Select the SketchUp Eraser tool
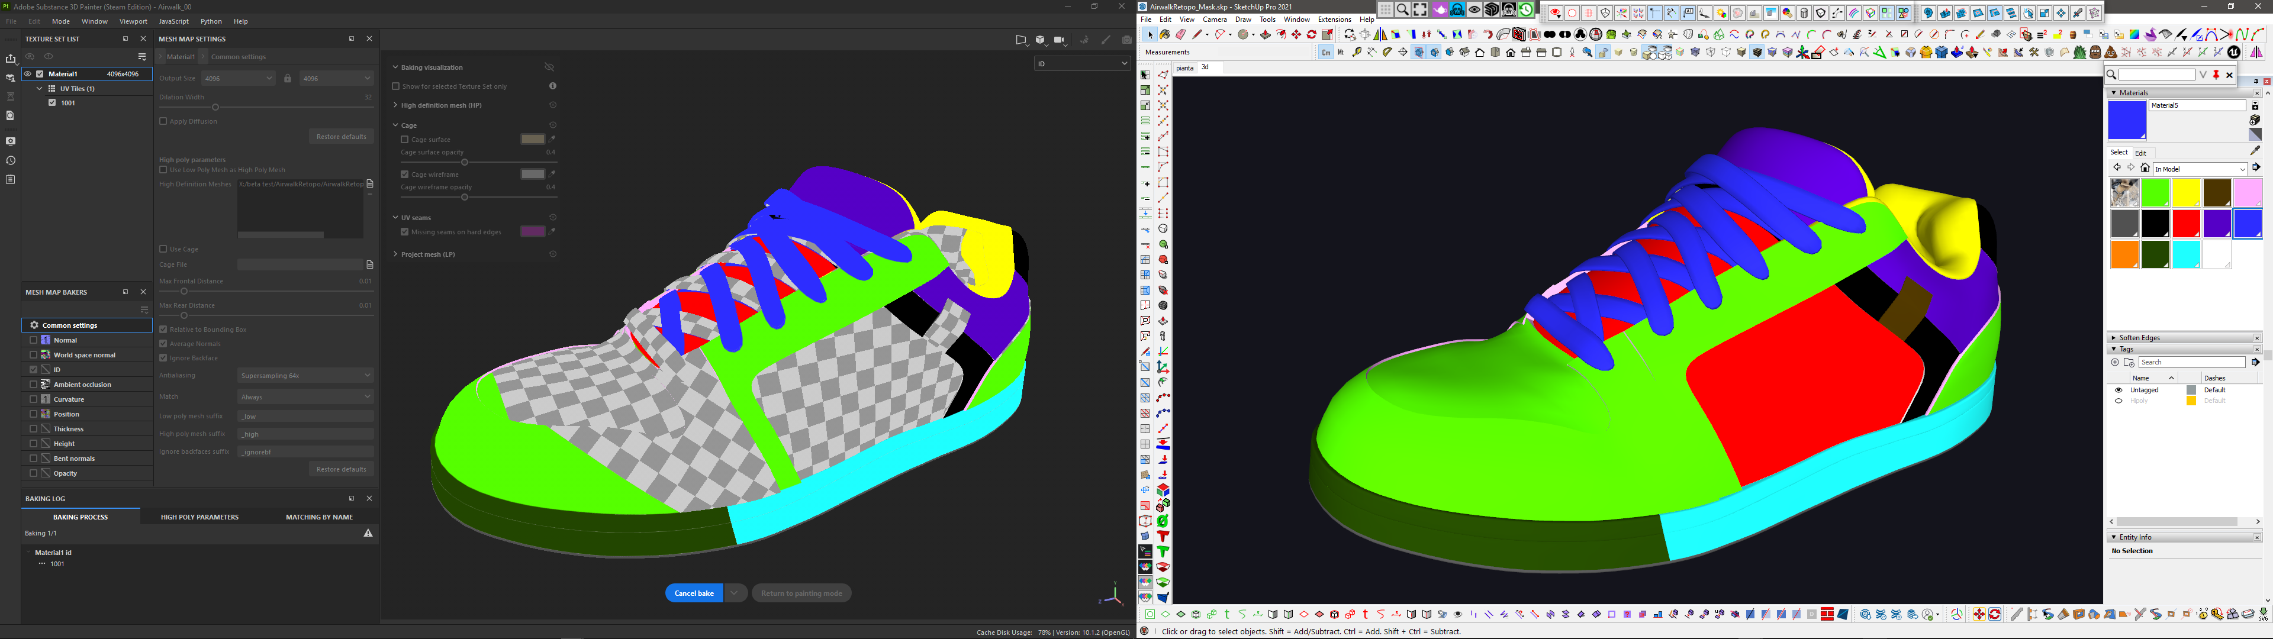This screenshot has height=639, width=2273. 1181,34
